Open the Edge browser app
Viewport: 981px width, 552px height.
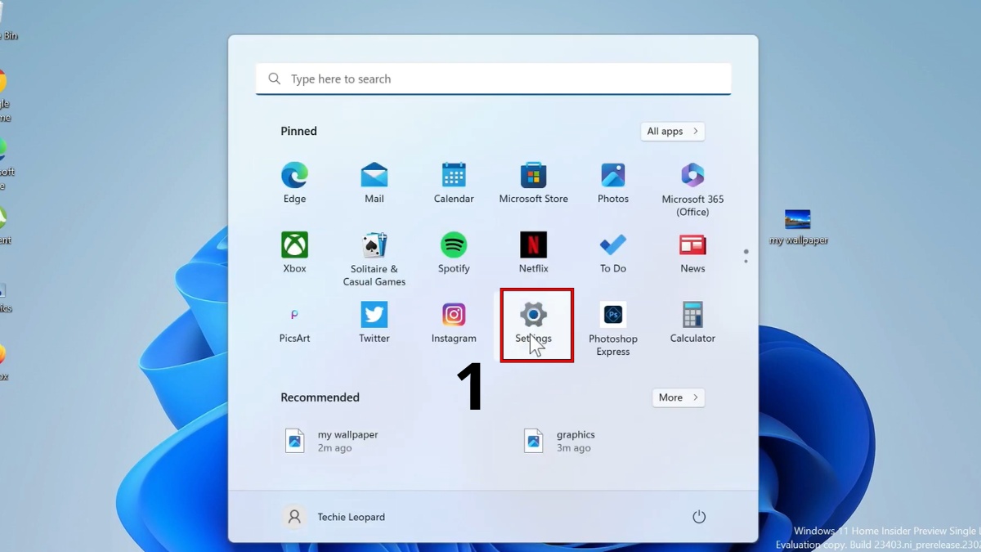point(294,182)
